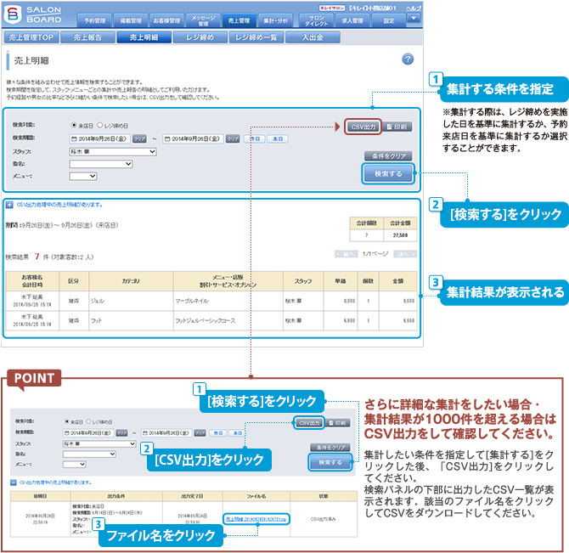
Task: Open the メッセージ管理 main tab
Action: pos(203,20)
